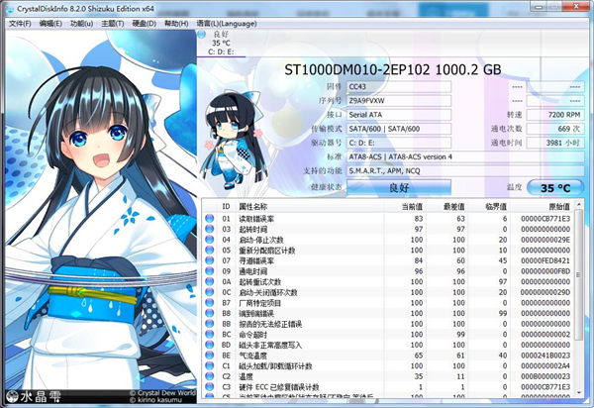Click the features field S.M.A.R.T., APM, NCQ
This screenshot has height=408, width=594.
coord(465,171)
